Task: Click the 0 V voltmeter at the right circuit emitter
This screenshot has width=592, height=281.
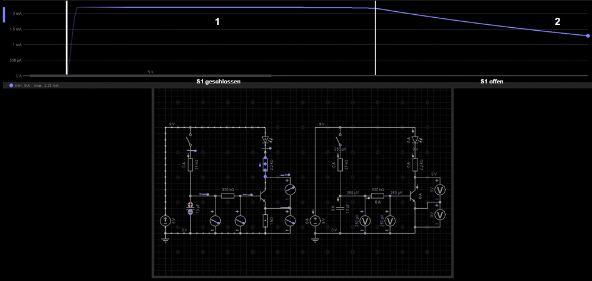Action: coord(439,214)
